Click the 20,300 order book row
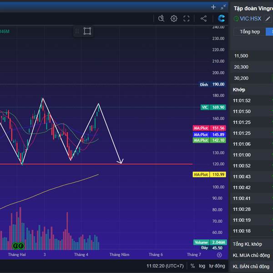 click(x=252, y=67)
